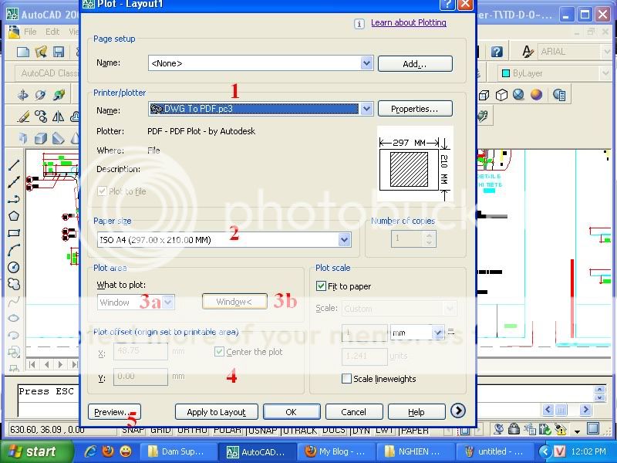Select the Rectangle tool
This screenshot has width=617, height=463.
point(14,233)
